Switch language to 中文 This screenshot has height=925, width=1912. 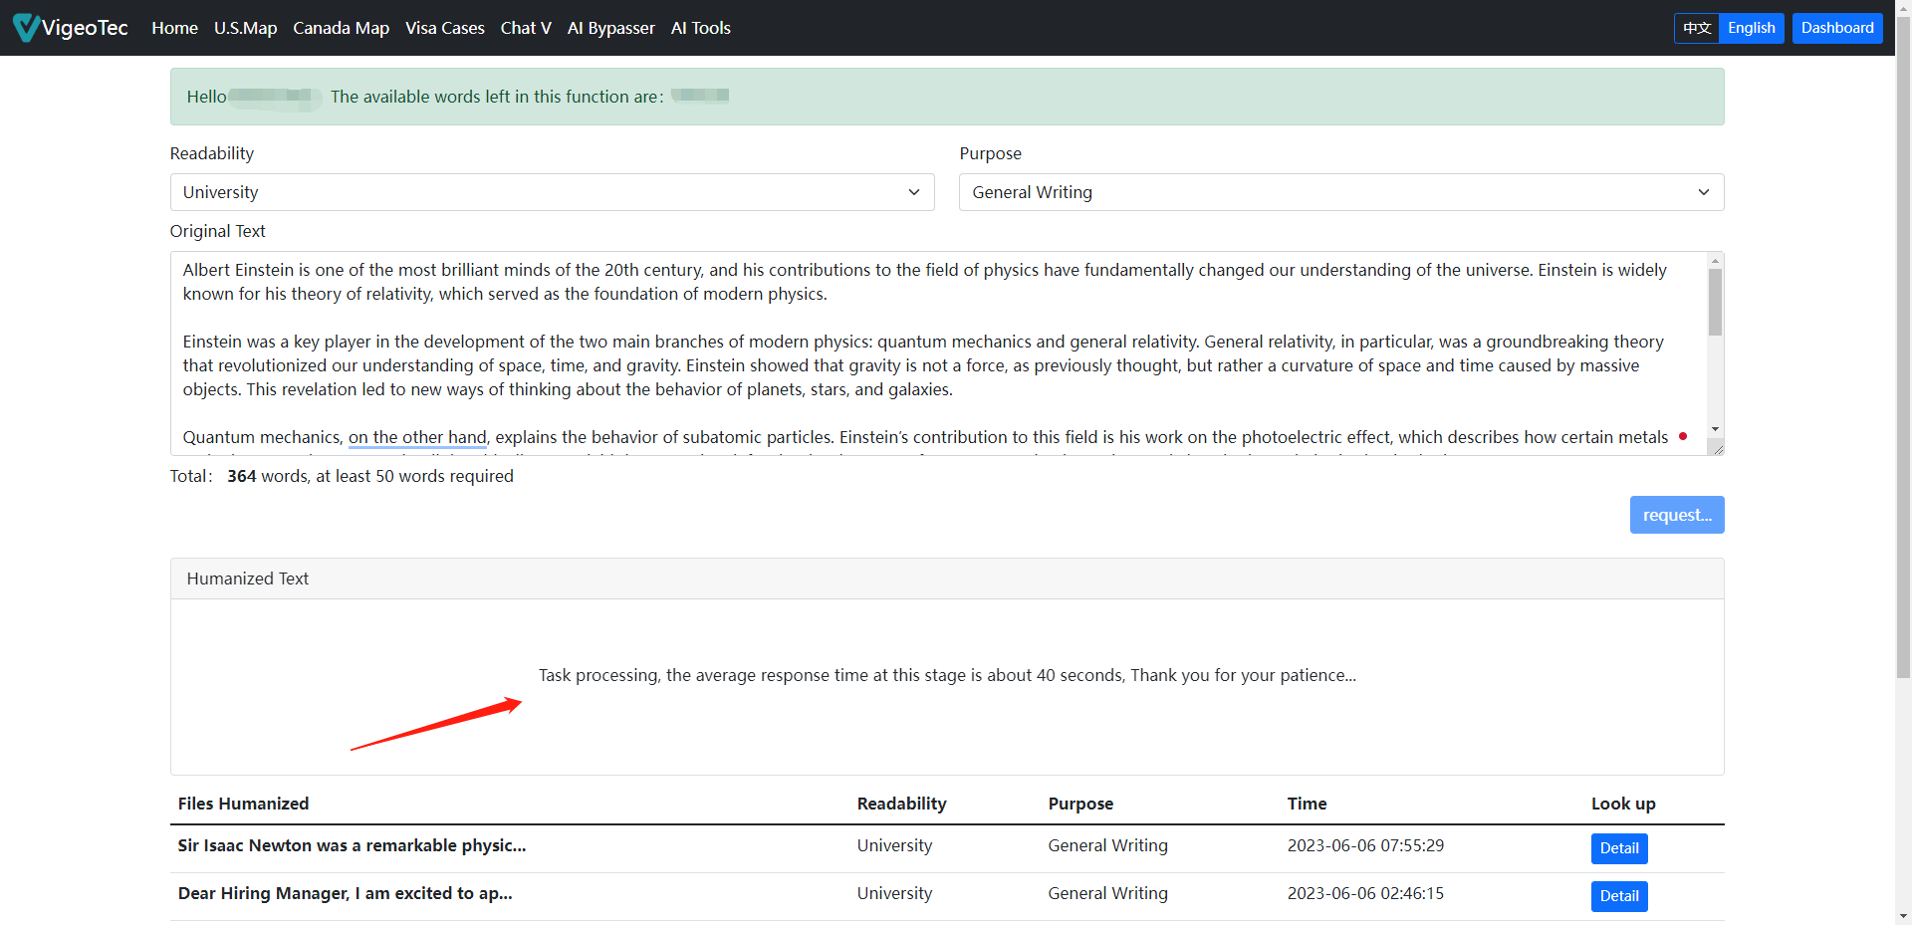[1697, 28]
